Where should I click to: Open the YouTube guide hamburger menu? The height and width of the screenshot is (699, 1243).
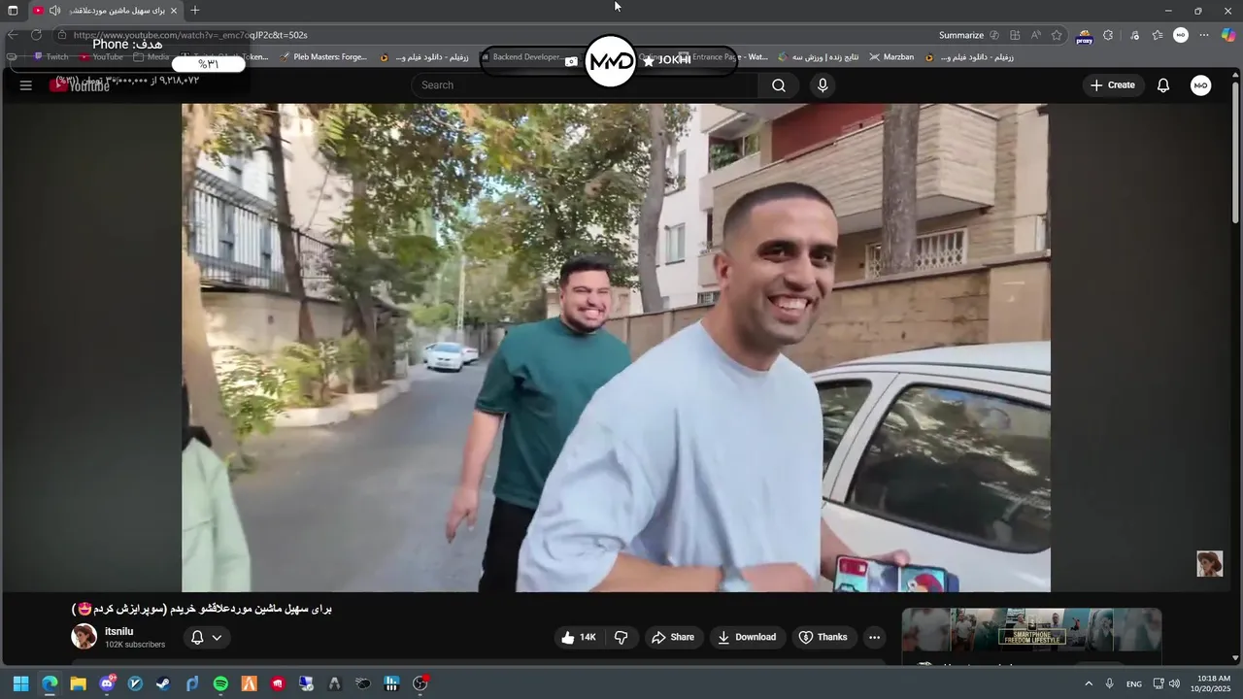(x=26, y=85)
